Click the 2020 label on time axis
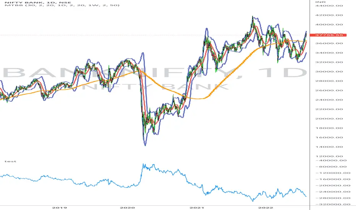This screenshot has width=356, height=210. pyautogui.click(x=127, y=208)
